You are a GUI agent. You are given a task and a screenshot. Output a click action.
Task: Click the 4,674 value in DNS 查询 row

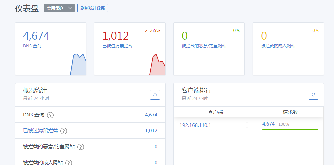coord(151,115)
